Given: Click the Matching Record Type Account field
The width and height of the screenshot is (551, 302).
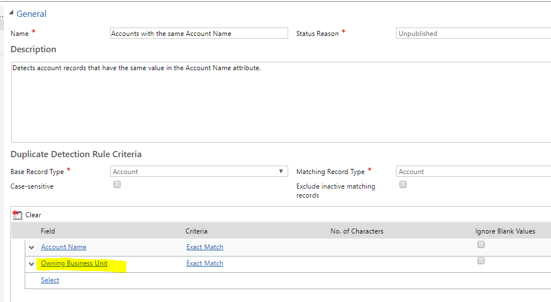Looking at the screenshot, I should click(473, 171).
